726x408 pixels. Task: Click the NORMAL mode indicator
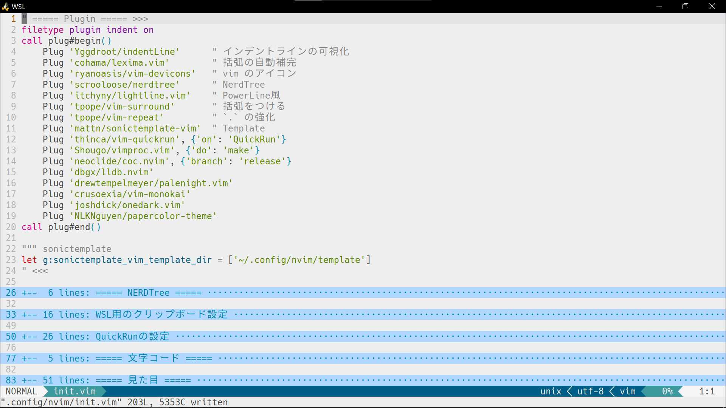pos(22,391)
